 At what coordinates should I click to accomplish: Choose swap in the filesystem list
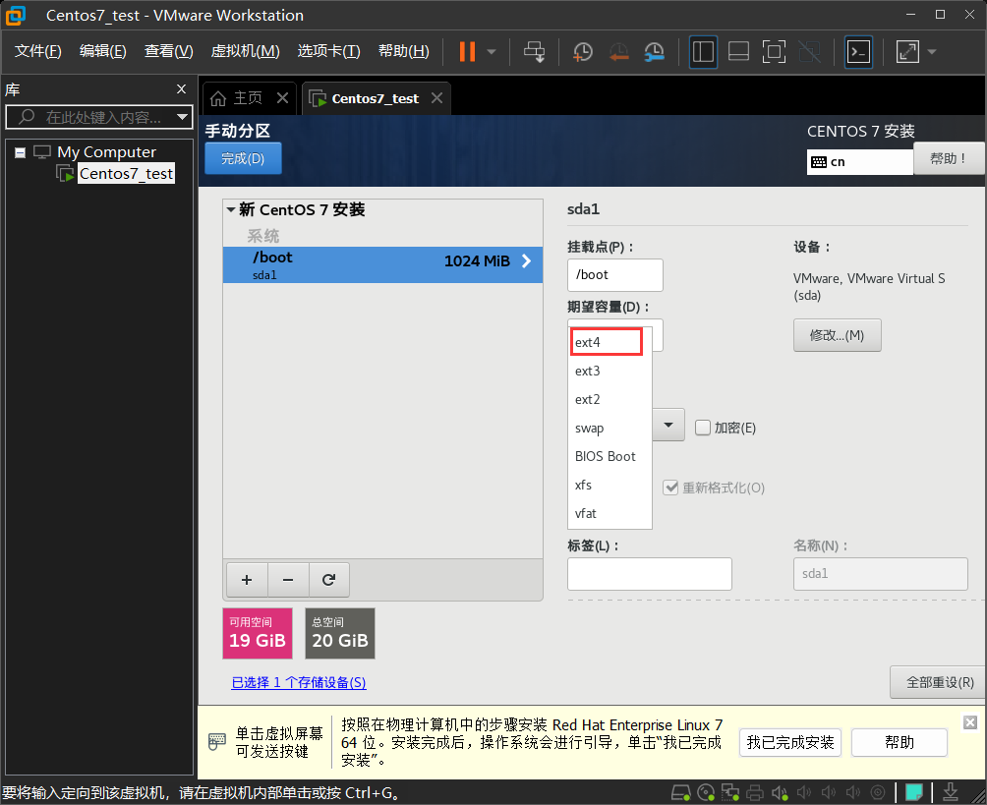[590, 428]
